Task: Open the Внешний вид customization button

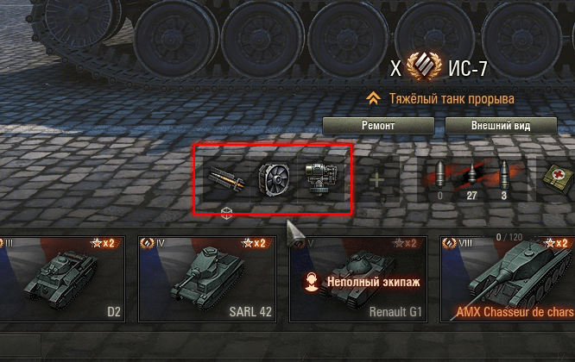Action: (501, 126)
